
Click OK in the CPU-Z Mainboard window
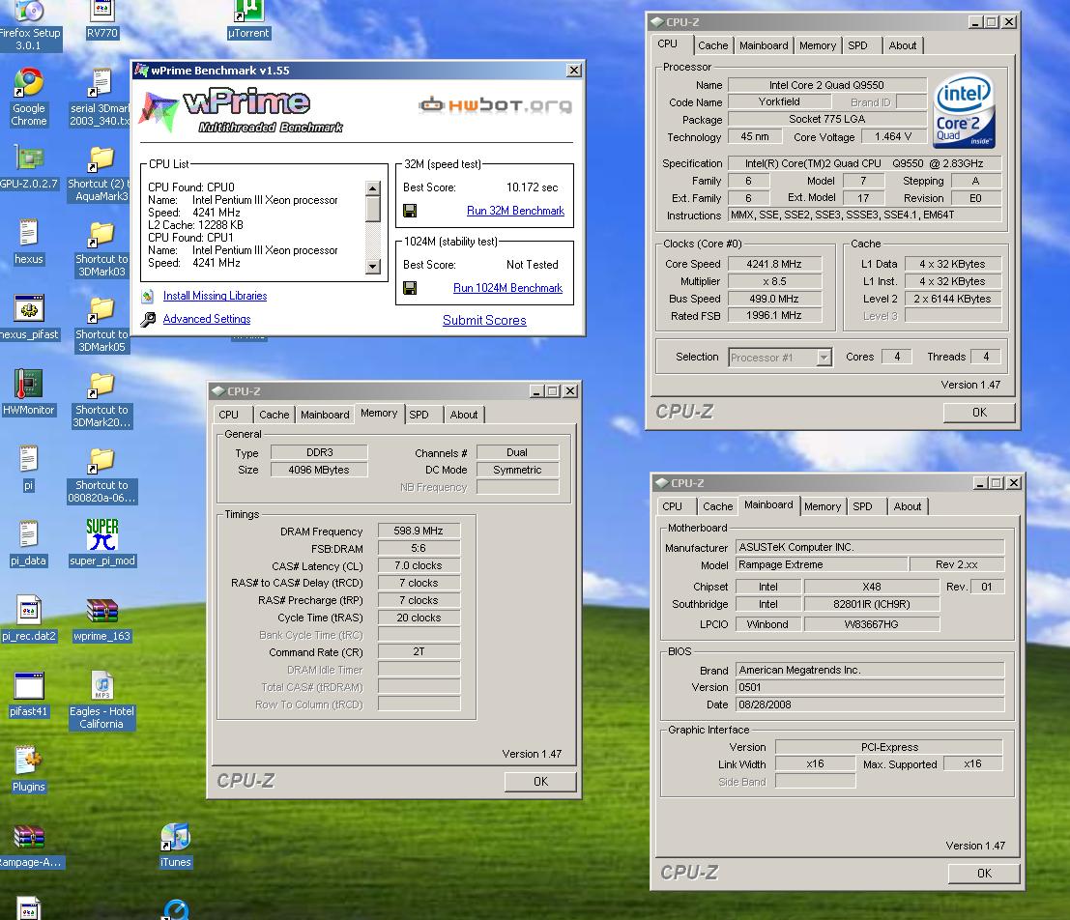pos(984,874)
